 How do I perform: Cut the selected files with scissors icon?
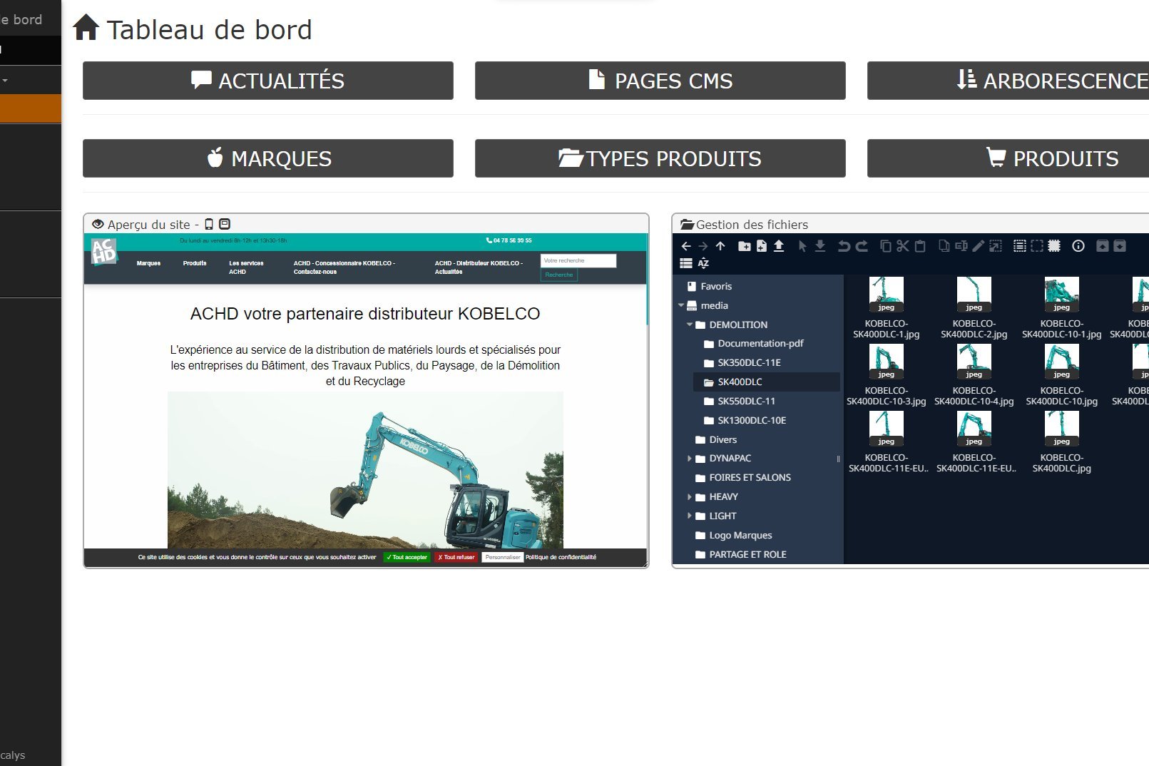click(x=903, y=246)
